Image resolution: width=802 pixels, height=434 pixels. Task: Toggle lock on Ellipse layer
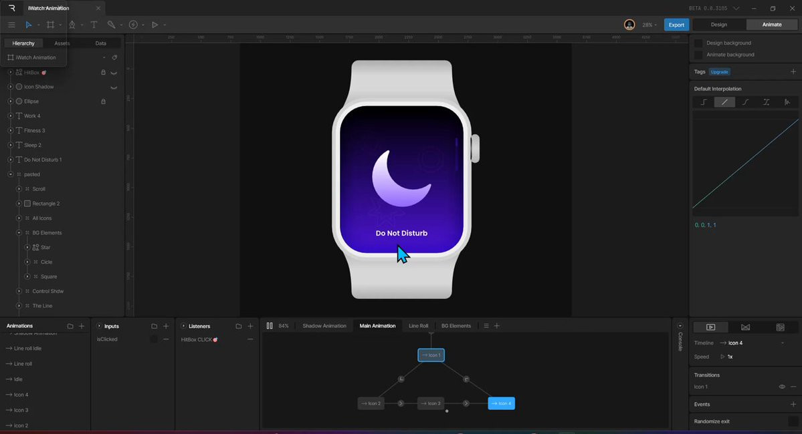coord(103,101)
